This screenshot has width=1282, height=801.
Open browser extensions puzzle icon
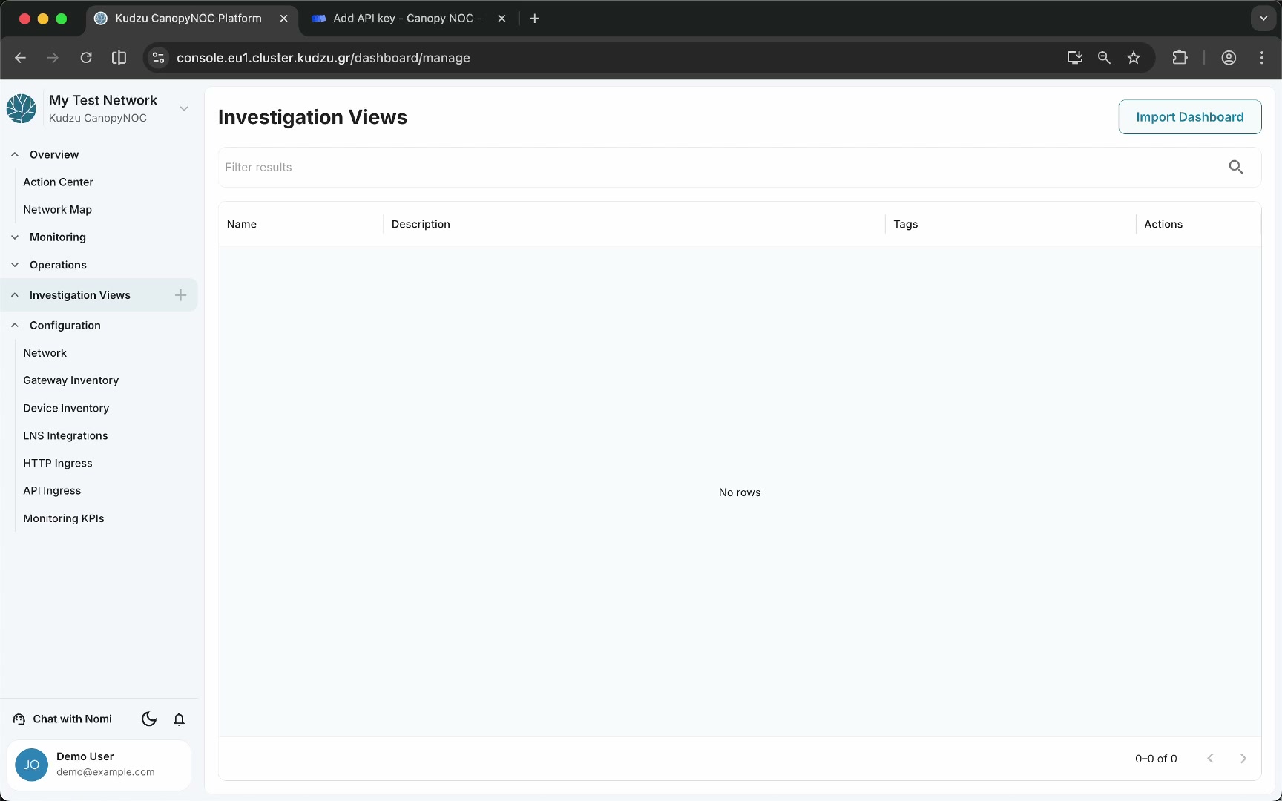coord(1180,58)
